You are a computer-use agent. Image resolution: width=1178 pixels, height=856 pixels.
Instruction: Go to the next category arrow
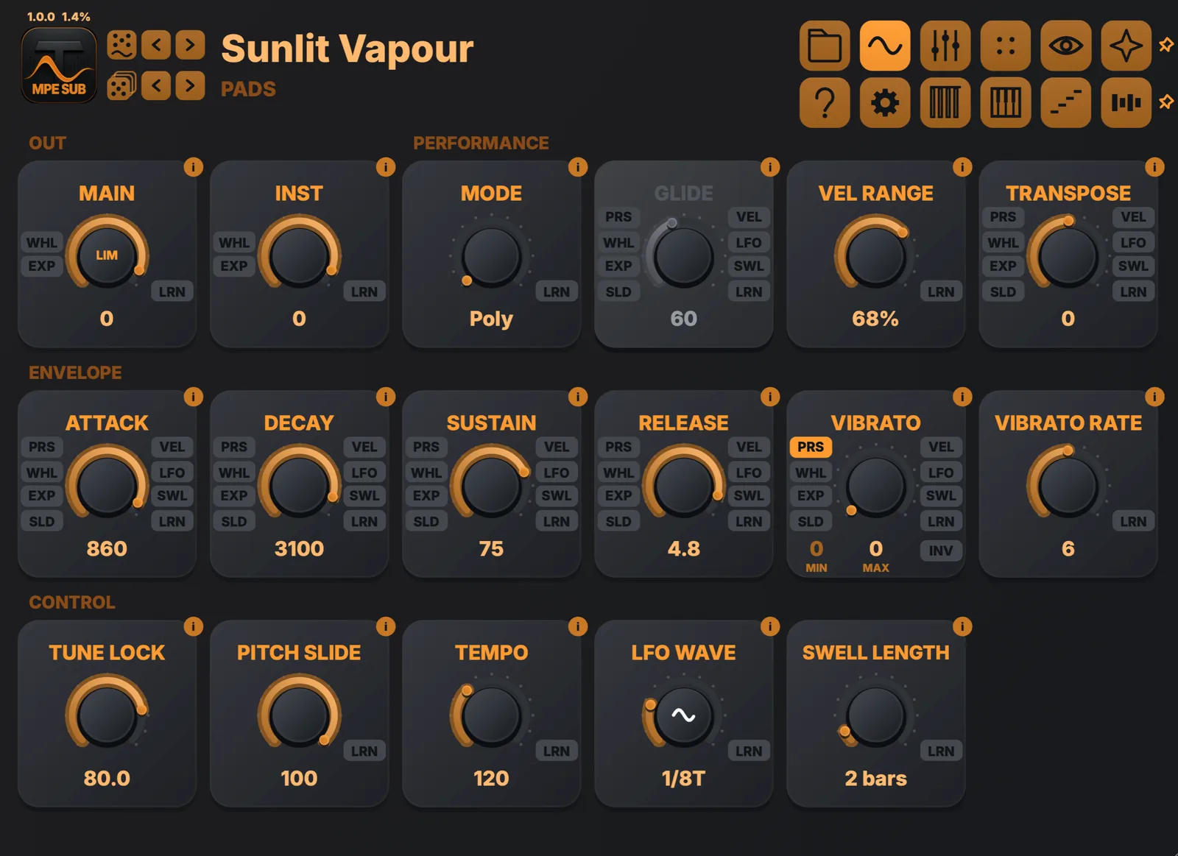pos(190,86)
